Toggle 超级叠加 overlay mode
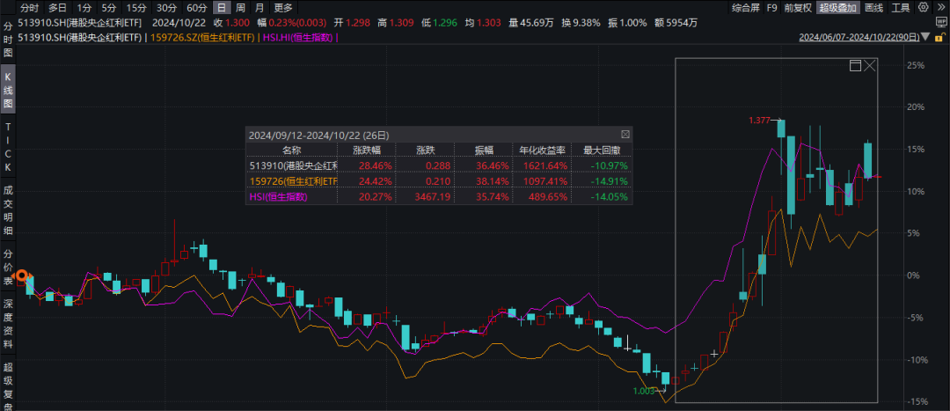 pyautogui.click(x=837, y=8)
